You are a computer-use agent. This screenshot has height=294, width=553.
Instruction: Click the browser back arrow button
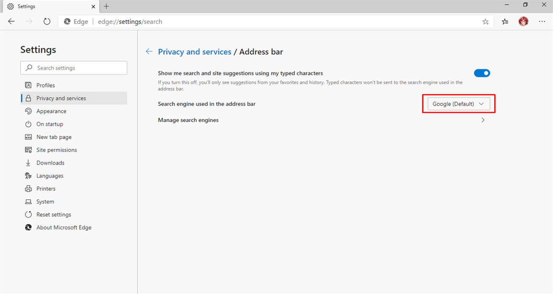[x=11, y=22]
